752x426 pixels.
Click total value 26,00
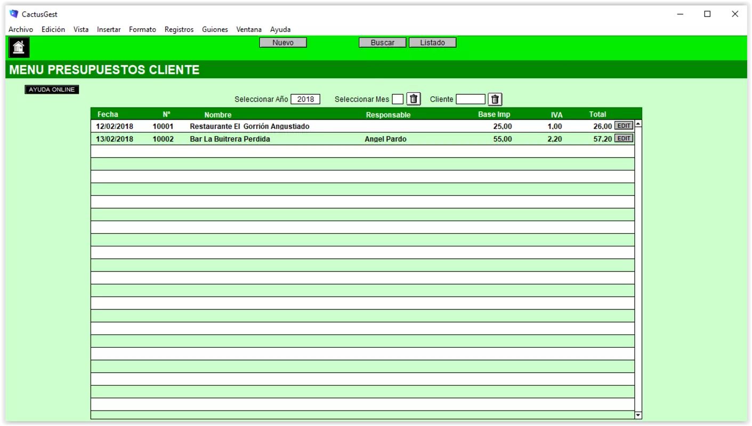[603, 126]
